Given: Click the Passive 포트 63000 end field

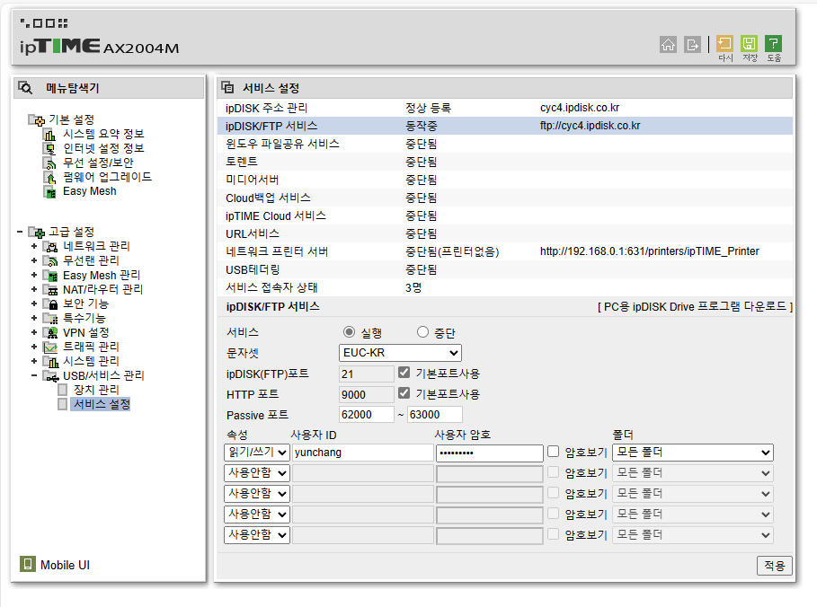Looking at the screenshot, I should 434,414.
